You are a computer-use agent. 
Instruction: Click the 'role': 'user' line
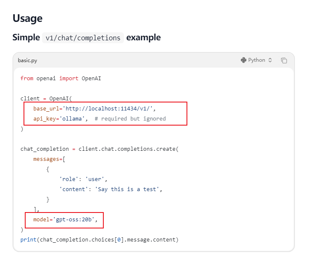pos(83,179)
